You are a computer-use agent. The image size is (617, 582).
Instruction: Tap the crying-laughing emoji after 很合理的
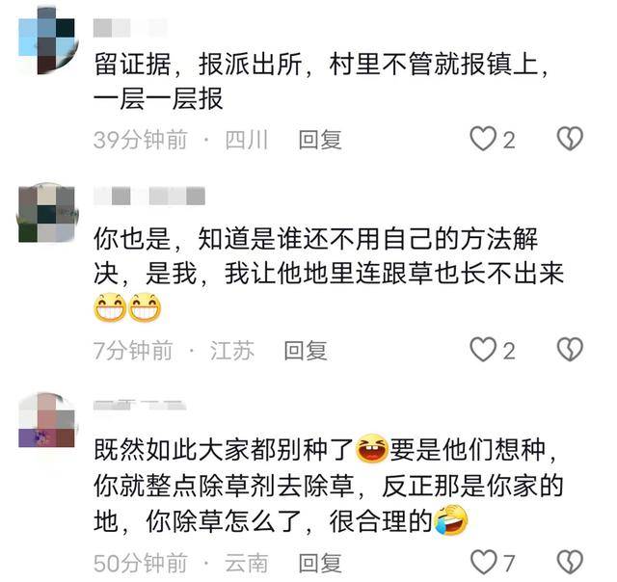click(x=450, y=520)
